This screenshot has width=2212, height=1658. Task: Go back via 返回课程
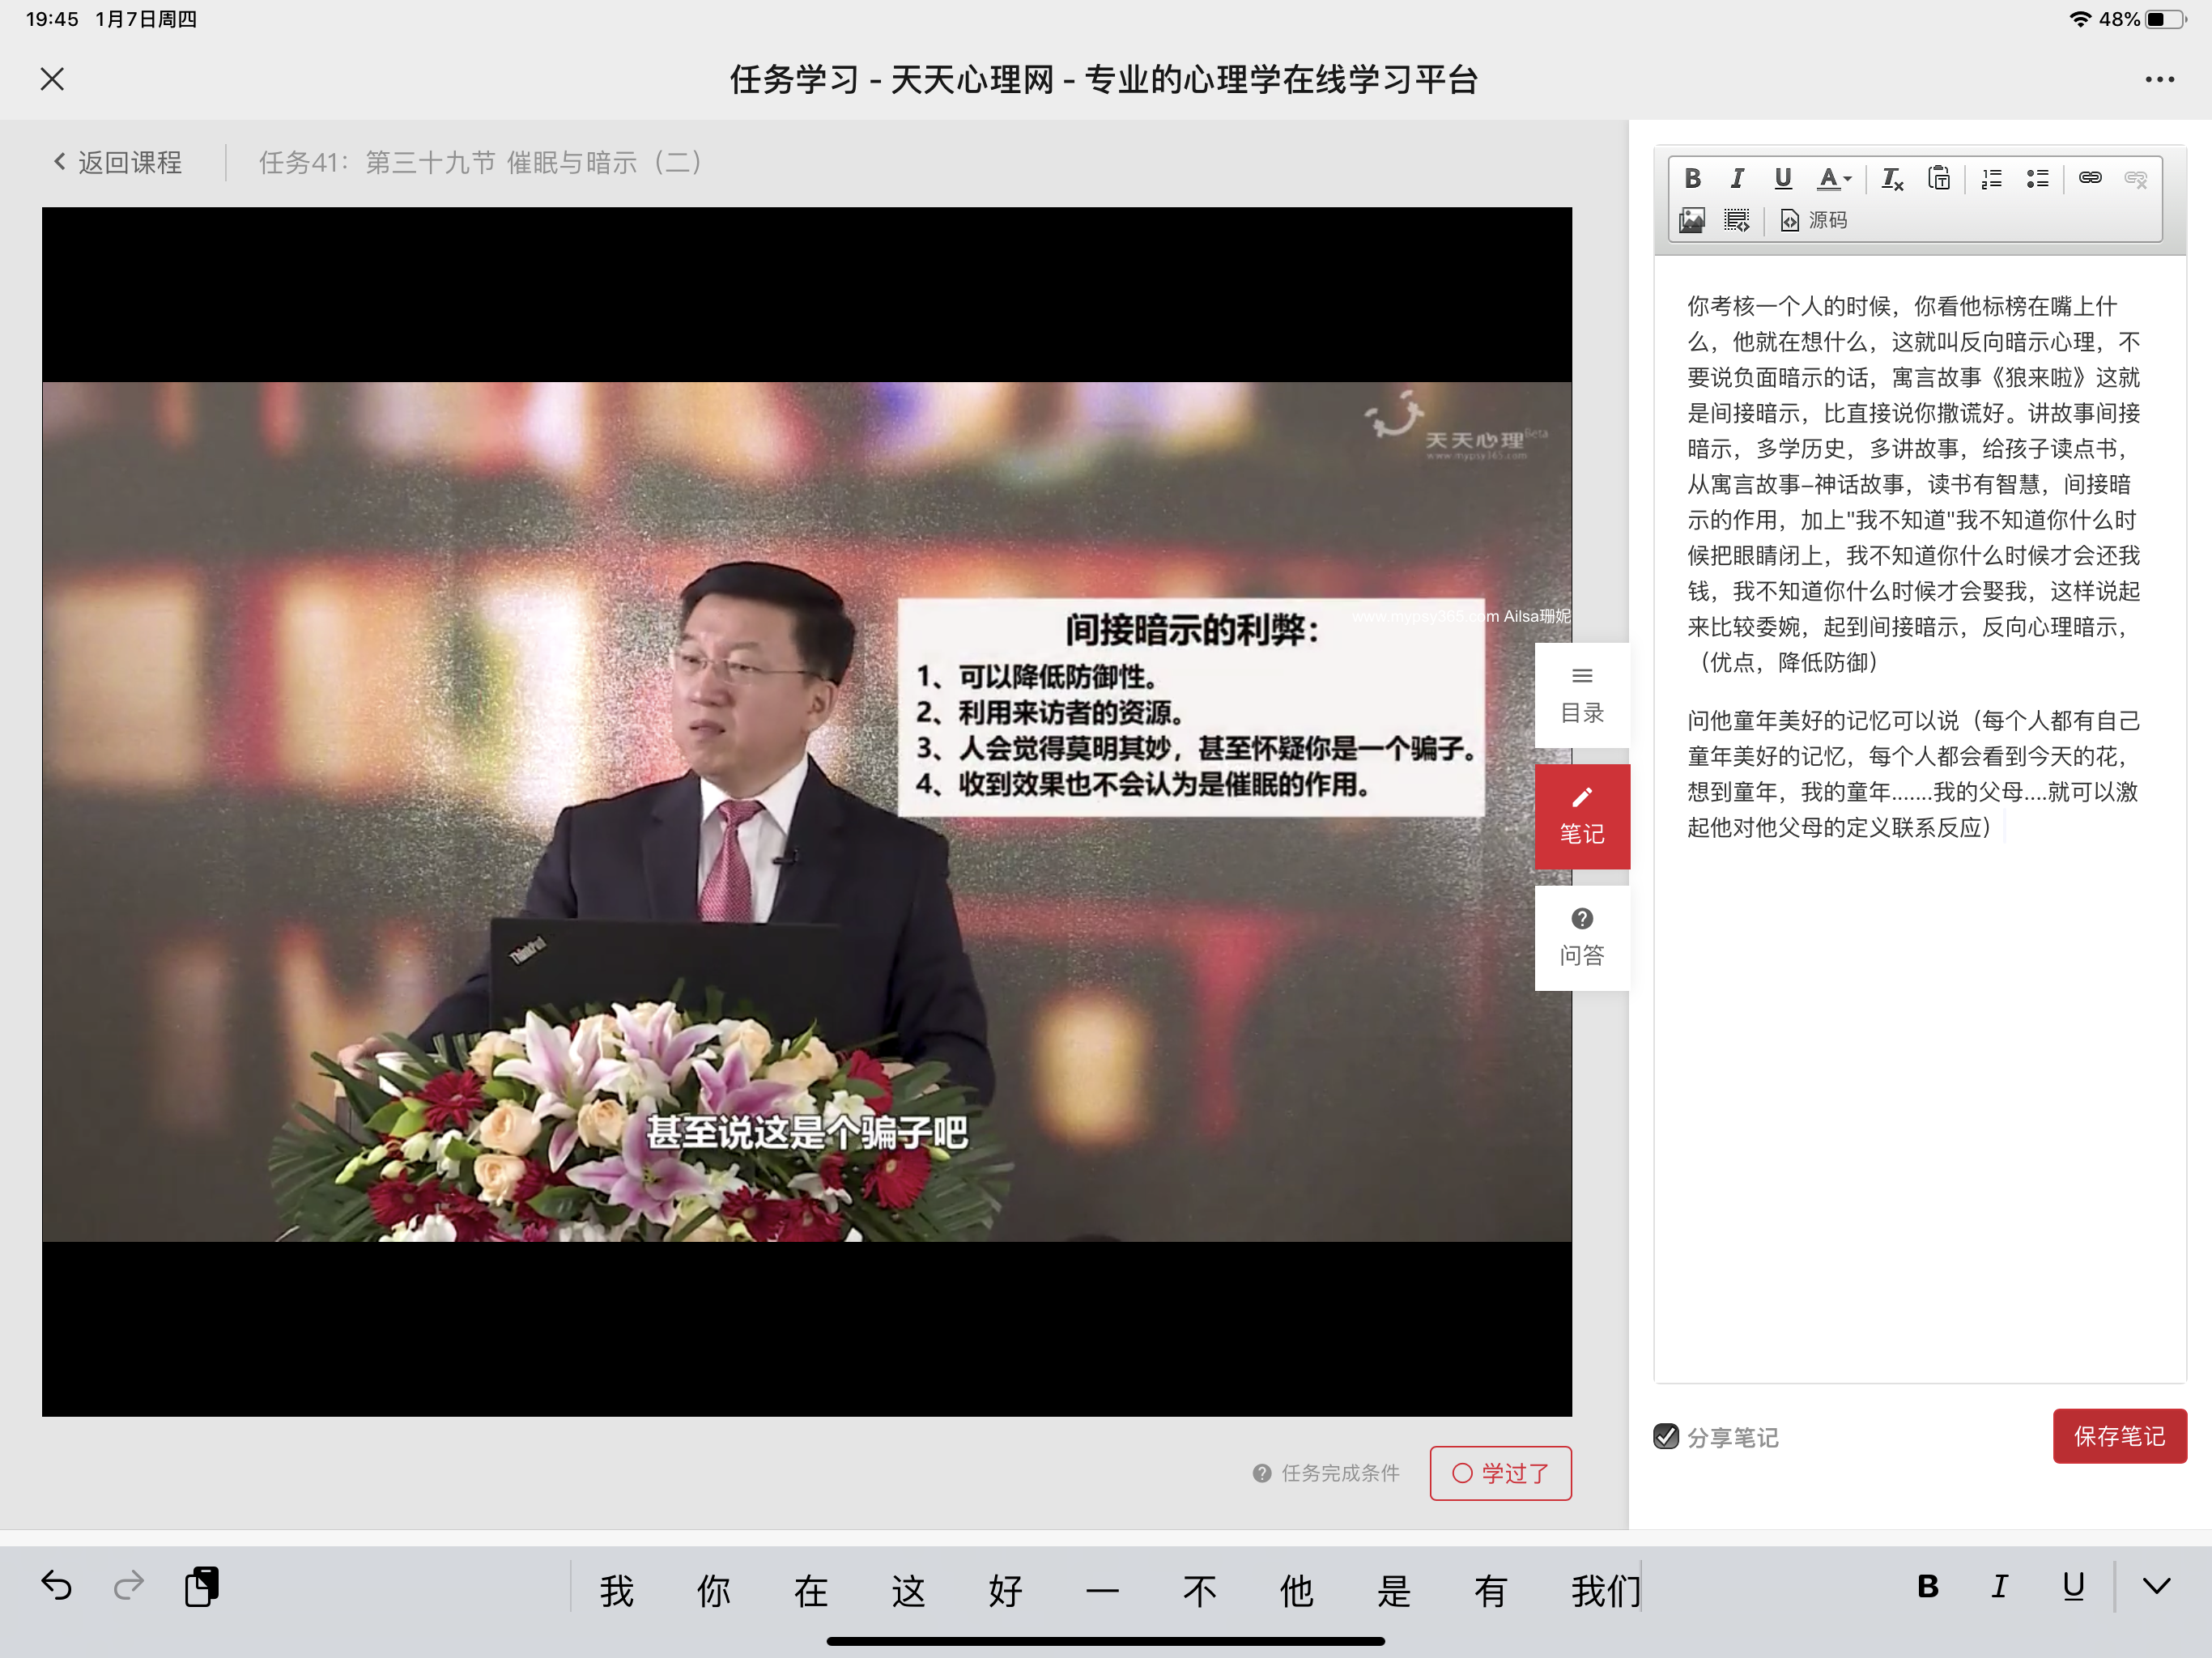click(x=117, y=163)
